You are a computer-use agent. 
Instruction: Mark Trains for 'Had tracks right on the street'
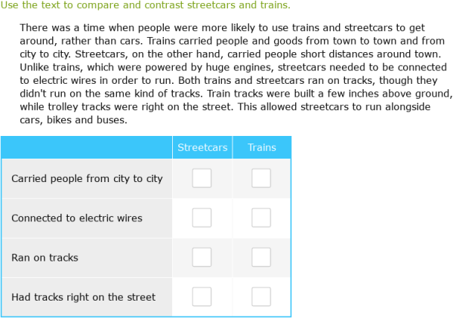[261, 297]
